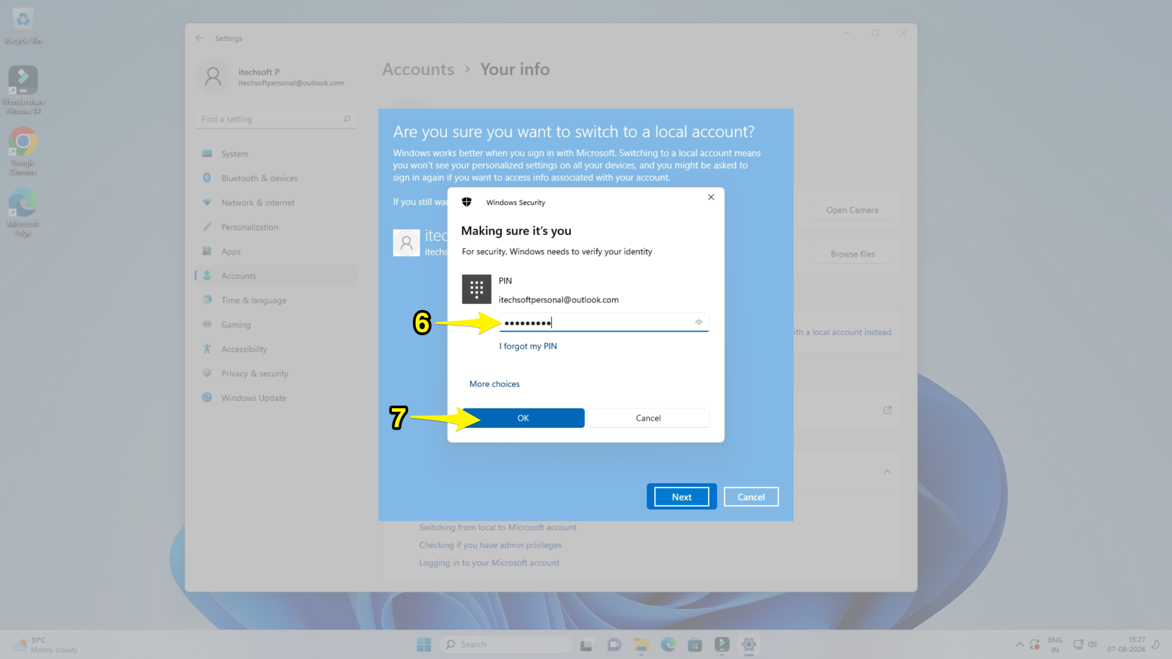Click OK to confirm PIN
The height and width of the screenshot is (659, 1172).
523,418
